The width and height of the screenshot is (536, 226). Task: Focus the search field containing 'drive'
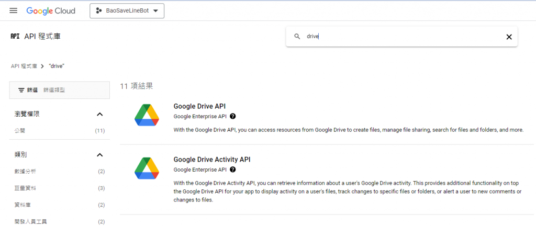point(401,37)
